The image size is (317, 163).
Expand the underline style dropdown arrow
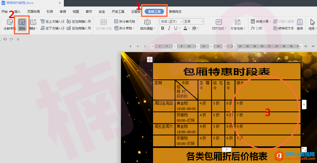click(x=179, y=28)
